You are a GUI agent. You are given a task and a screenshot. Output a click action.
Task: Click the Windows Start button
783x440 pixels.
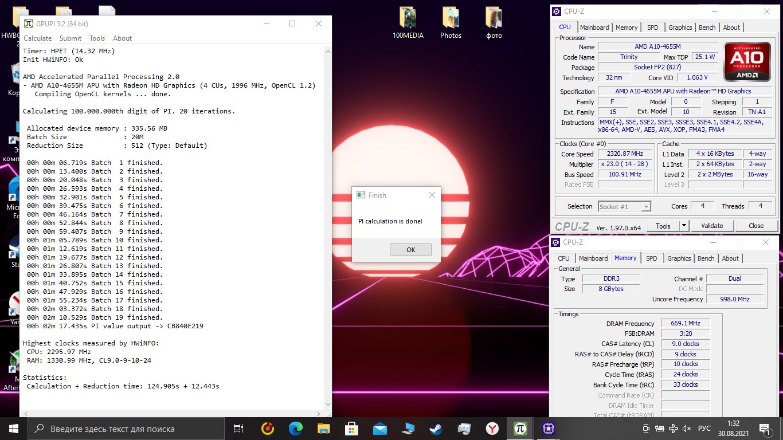14,429
